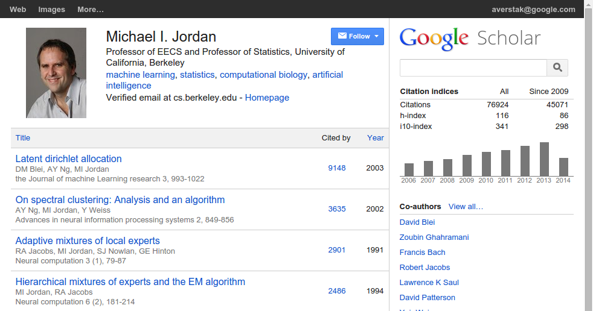Viewport: 593px width, 311px height.
Task: Click the averstak@google.com account
Action: [x=533, y=10]
